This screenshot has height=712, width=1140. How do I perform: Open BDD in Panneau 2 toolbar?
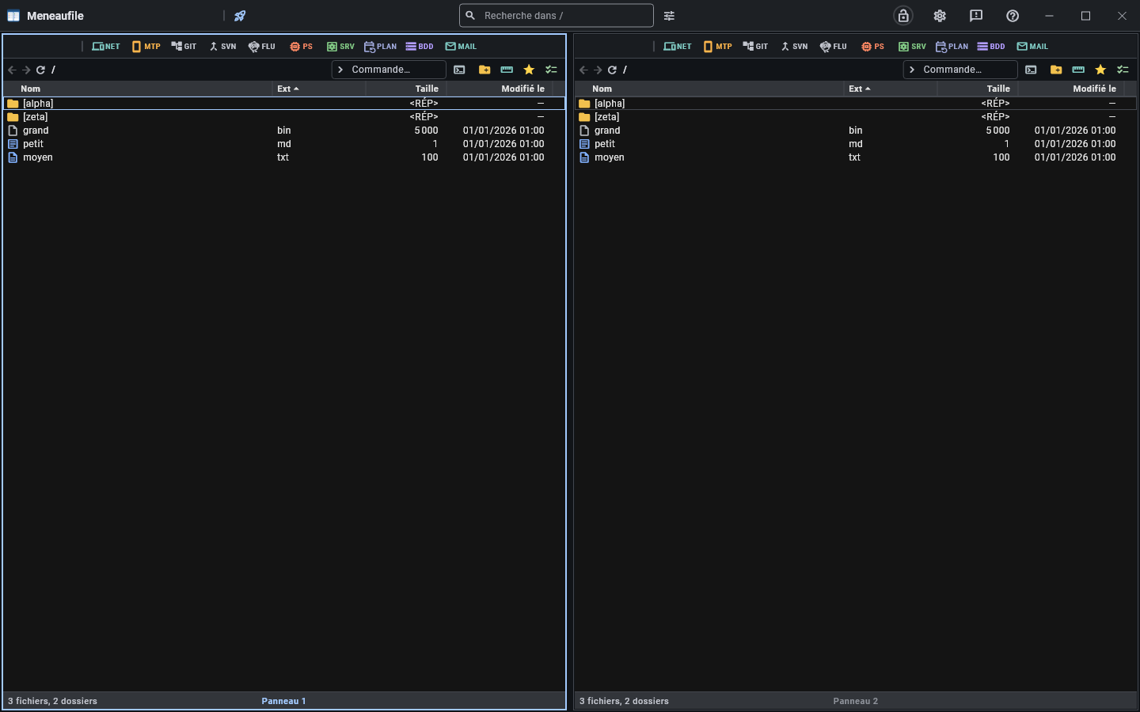(991, 47)
